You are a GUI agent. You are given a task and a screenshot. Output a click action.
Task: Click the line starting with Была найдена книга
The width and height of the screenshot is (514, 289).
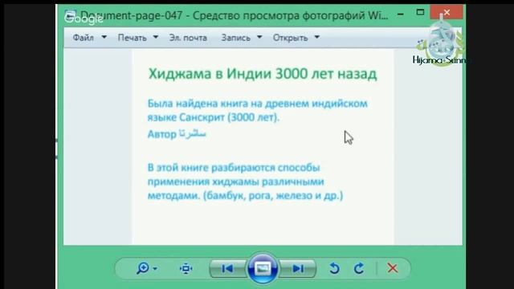[x=257, y=104]
